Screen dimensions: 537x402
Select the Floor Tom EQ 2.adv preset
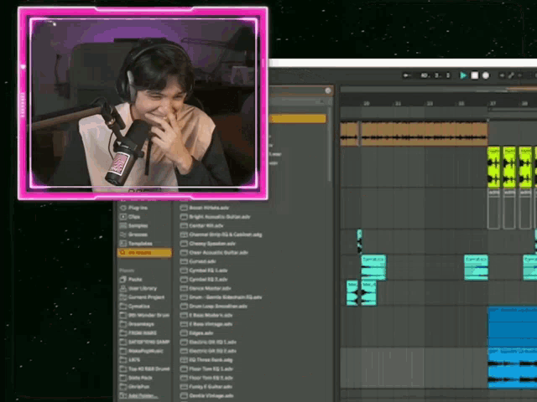(x=207, y=378)
